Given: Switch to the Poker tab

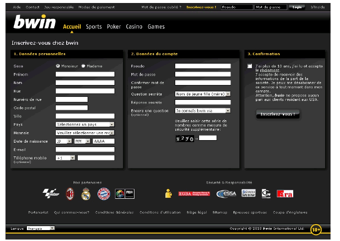Looking at the screenshot, I should pos(114,27).
